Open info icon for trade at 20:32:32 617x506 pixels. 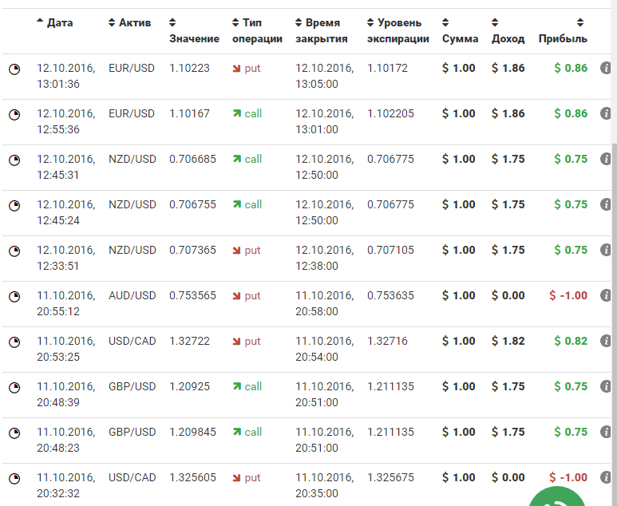606,477
